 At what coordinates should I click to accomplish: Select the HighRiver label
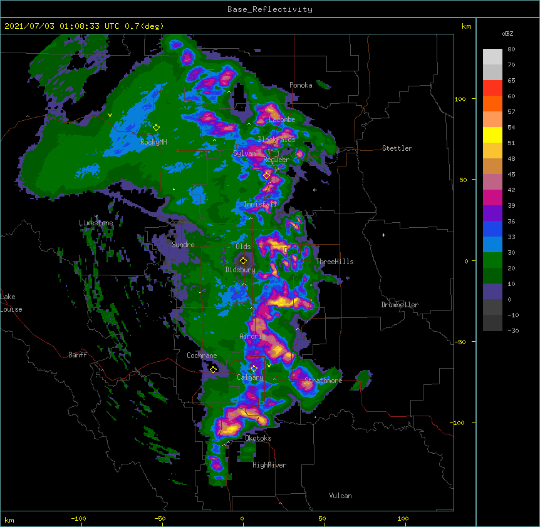point(269,465)
